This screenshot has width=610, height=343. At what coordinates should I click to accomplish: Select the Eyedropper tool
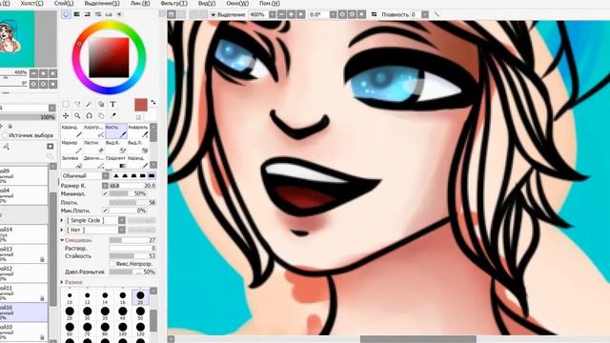click(113, 115)
